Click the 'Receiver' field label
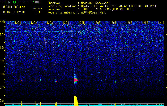 point(54,9)
